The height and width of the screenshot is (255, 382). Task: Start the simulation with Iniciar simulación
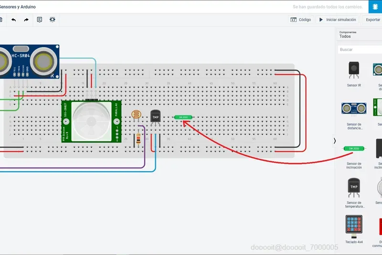pos(338,20)
